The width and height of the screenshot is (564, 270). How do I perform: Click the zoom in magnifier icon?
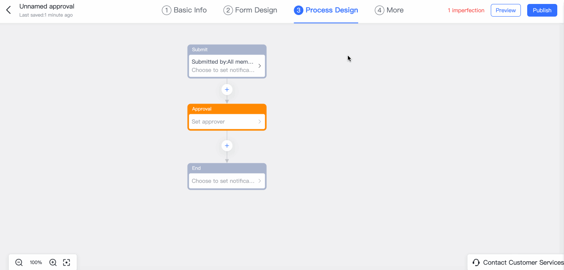53,262
